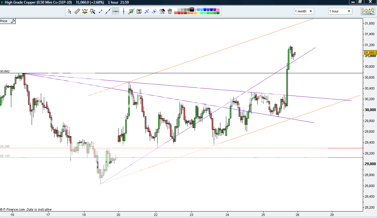Minimize the chart window
This screenshot has height=218, width=377.
coord(352,2)
